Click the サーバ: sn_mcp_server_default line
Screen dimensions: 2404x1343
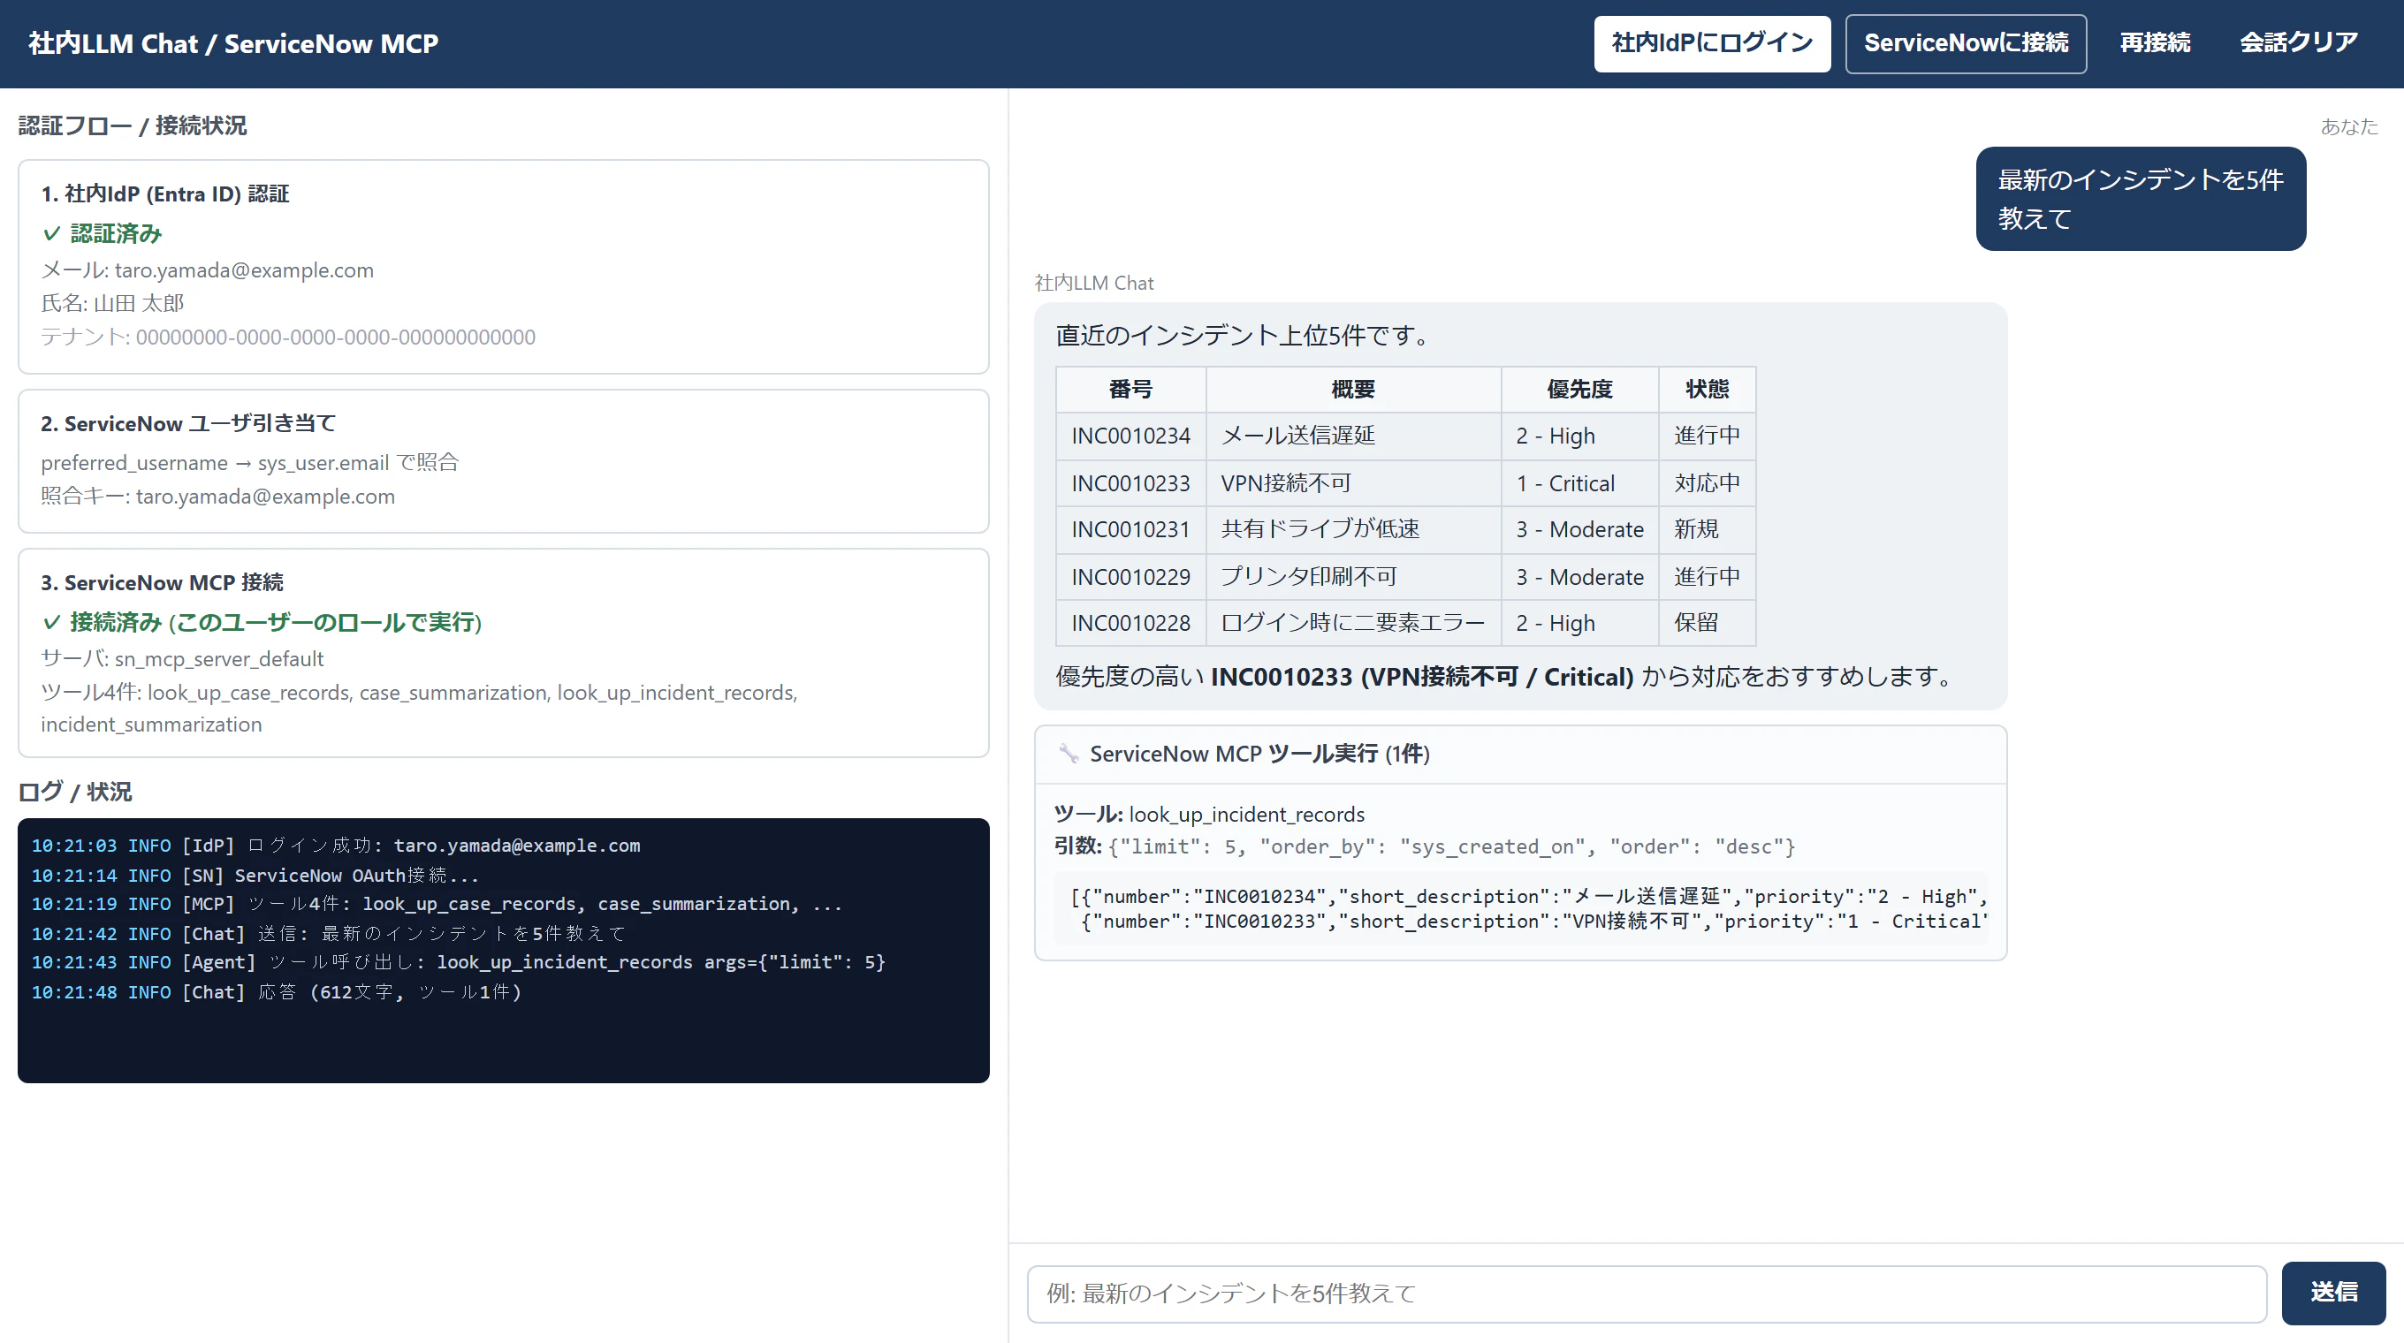[182, 658]
